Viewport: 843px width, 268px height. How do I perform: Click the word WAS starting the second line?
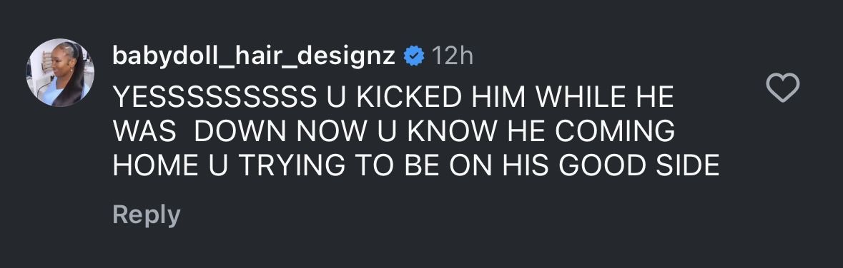click(x=144, y=131)
